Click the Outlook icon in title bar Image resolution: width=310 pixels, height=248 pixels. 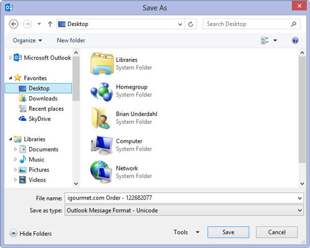(x=9, y=7)
